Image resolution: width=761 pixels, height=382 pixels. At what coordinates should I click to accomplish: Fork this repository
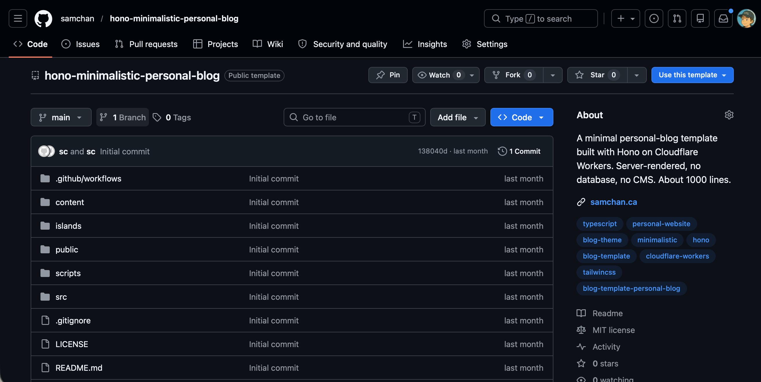[x=514, y=75]
